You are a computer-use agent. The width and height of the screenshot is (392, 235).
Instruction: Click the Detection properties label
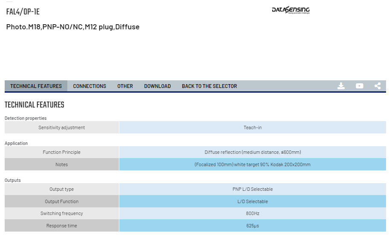pos(26,118)
